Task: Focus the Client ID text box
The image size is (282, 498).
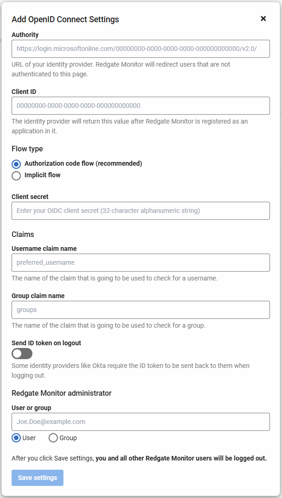Action: pyautogui.click(x=140, y=106)
